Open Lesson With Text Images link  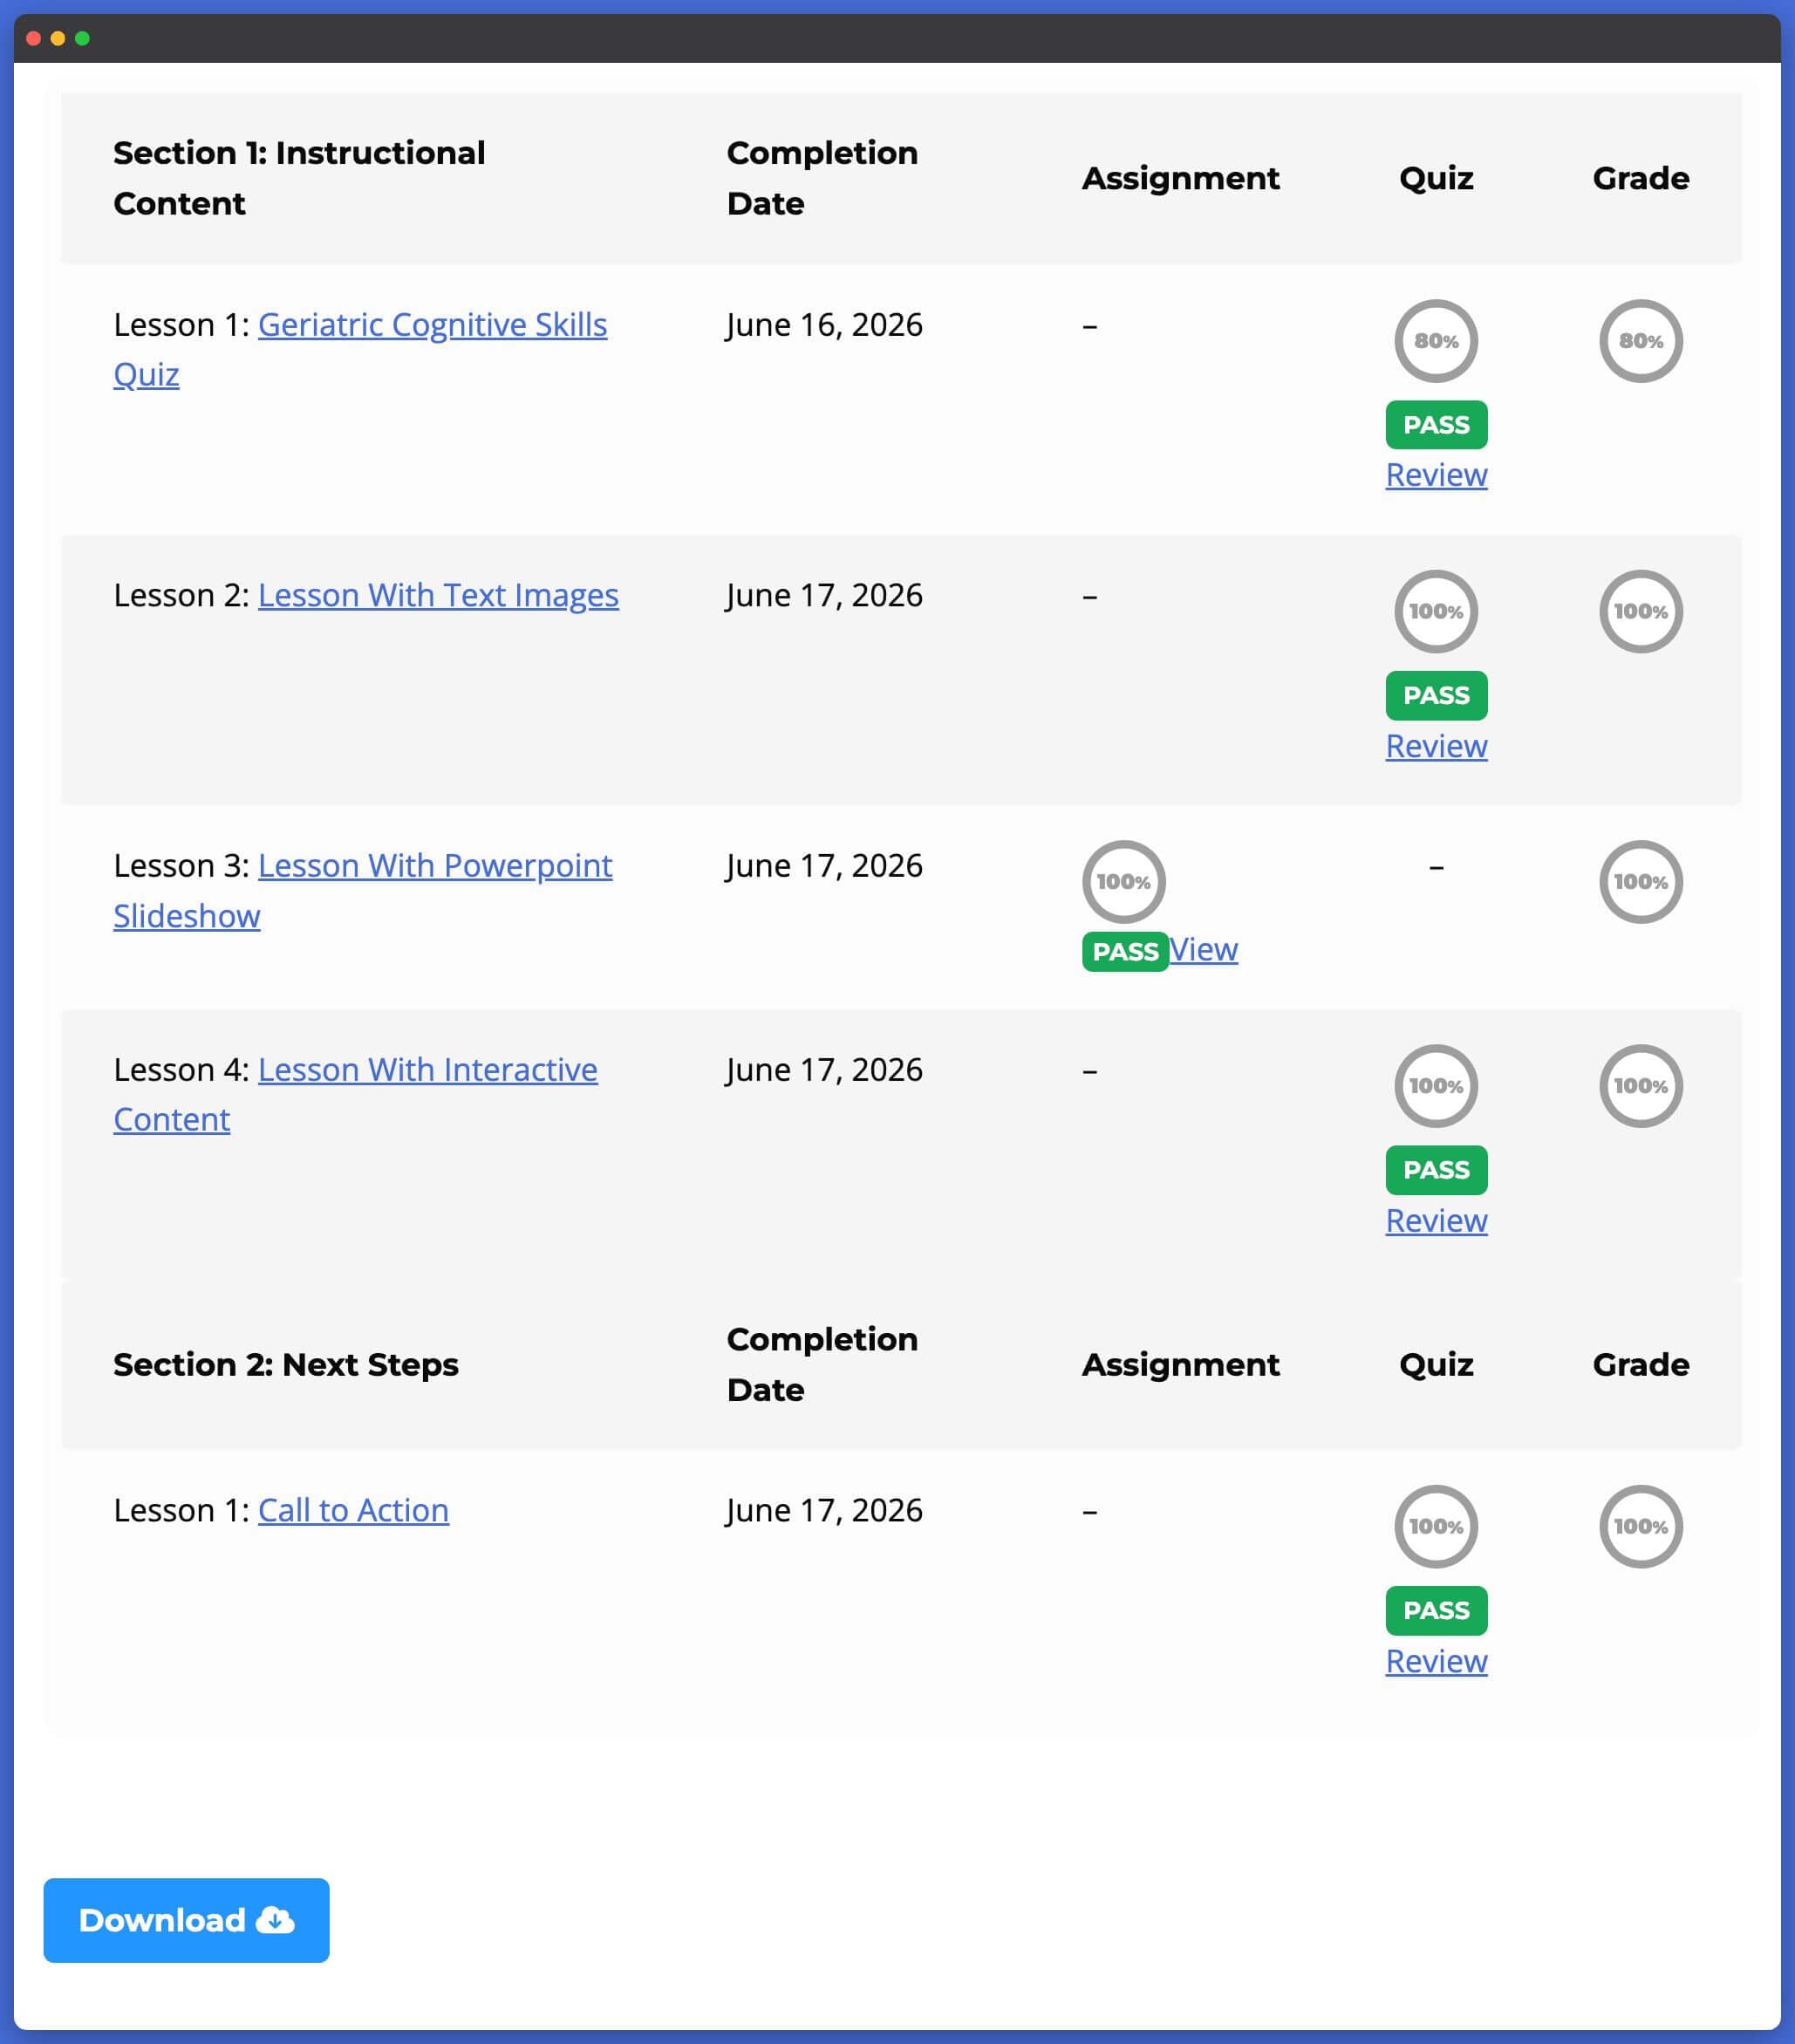pyautogui.click(x=438, y=595)
